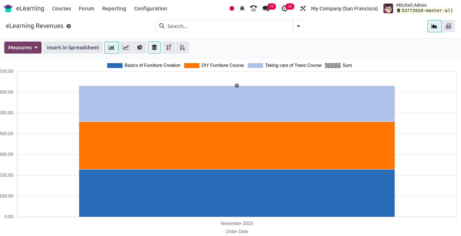This screenshot has width=461, height=236.
Task: Open the Reporting menu
Action: [114, 9]
